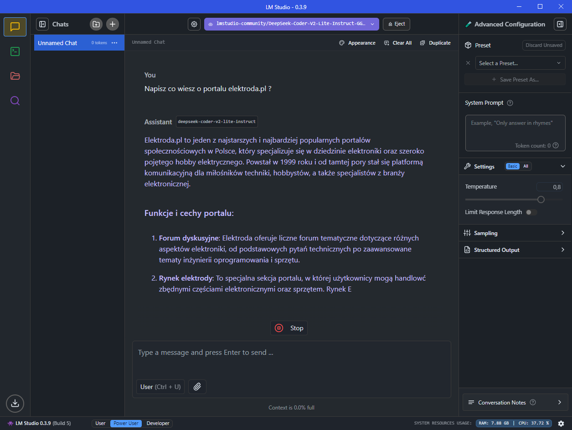Clear All messages in chat

[398, 43]
